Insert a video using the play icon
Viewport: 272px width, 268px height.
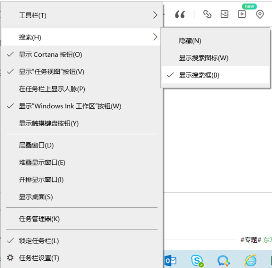click(242, 14)
